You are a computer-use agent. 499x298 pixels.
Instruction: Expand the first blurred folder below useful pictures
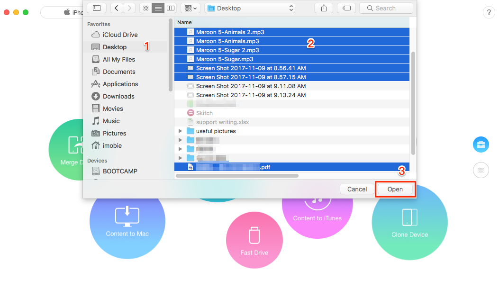coord(180,140)
